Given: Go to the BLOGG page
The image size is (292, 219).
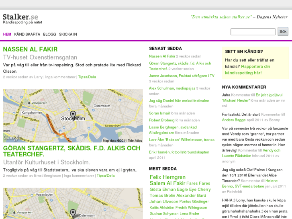Looking at the screenshot, I should (x=49, y=34).
